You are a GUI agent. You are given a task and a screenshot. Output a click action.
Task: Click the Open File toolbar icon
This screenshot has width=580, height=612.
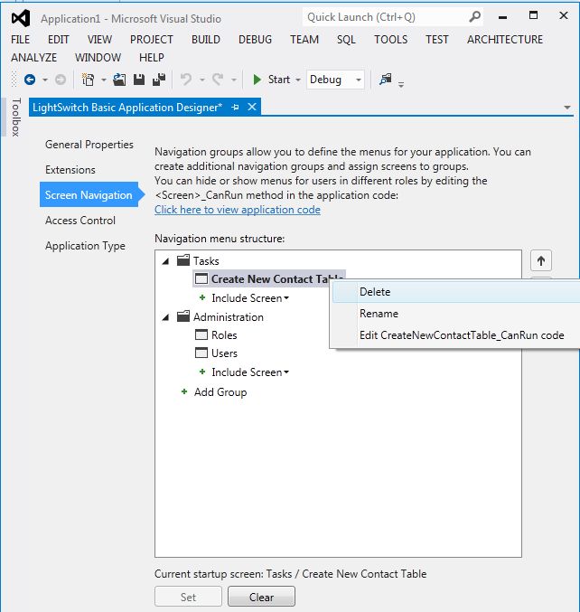tap(119, 80)
